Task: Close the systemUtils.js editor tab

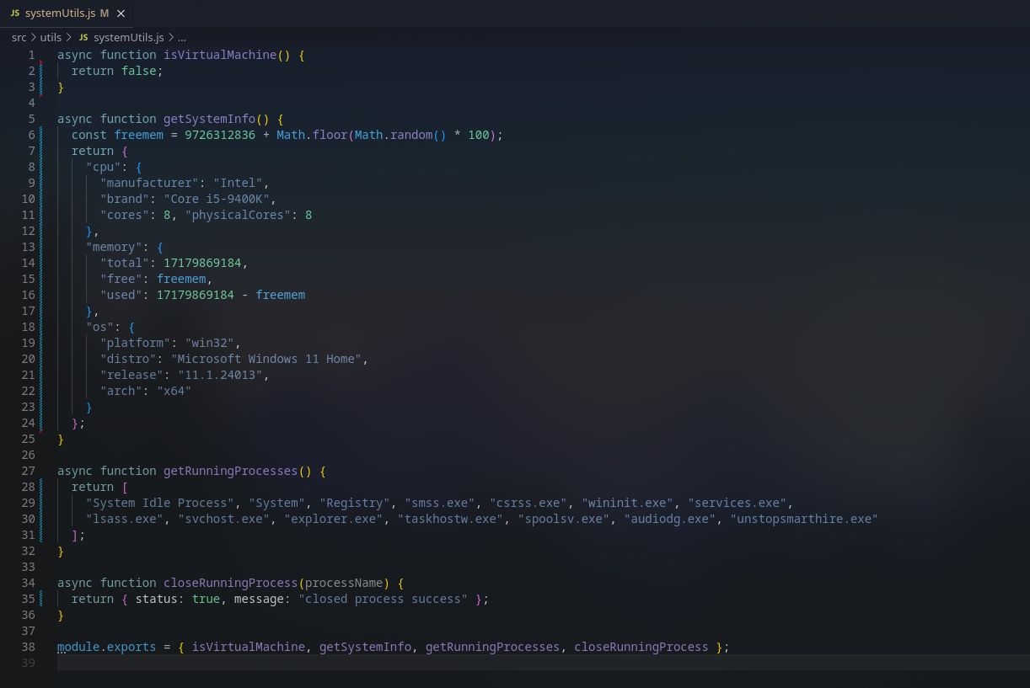Action: pyautogui.click(x=120, y=13)
